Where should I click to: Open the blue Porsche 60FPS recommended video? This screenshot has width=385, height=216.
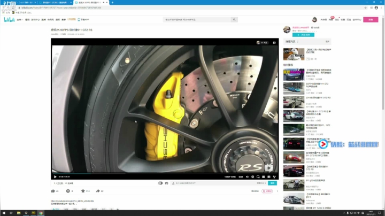tap(294, 88)
